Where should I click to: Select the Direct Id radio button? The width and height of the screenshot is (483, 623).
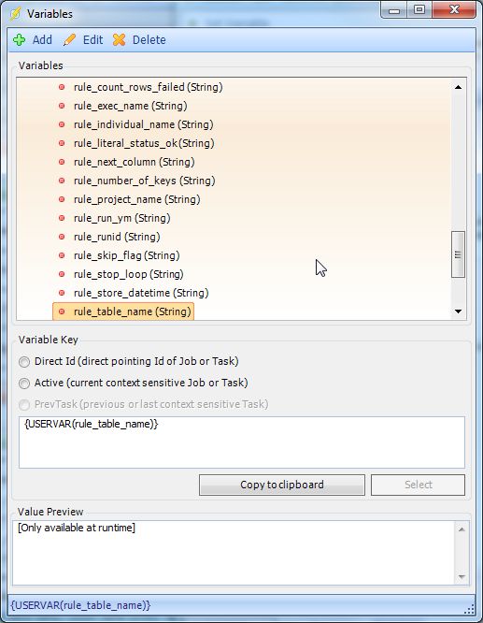[24, 362]
